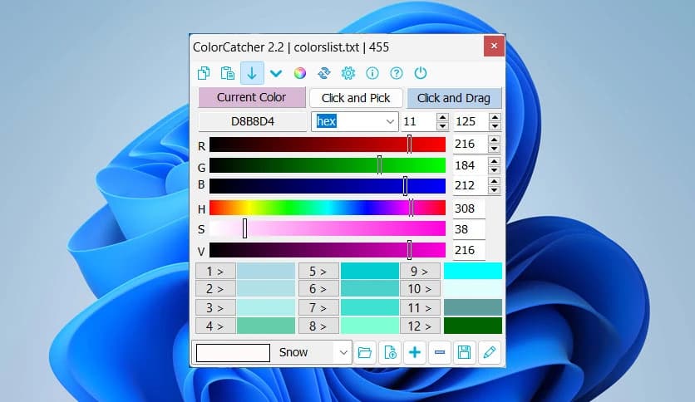Click the slot 10 > button
This screenshot has height=402, width=695.
(x=420, y=289)
